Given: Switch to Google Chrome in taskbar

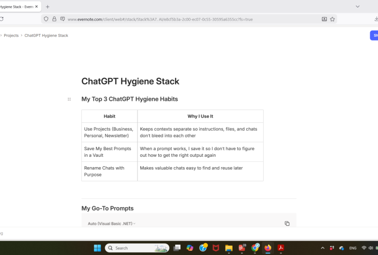Looking at the screenshot, I should coord(255,247).
